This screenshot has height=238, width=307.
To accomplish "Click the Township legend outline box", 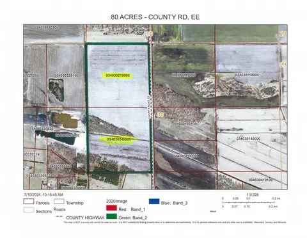I will (59, 202).
